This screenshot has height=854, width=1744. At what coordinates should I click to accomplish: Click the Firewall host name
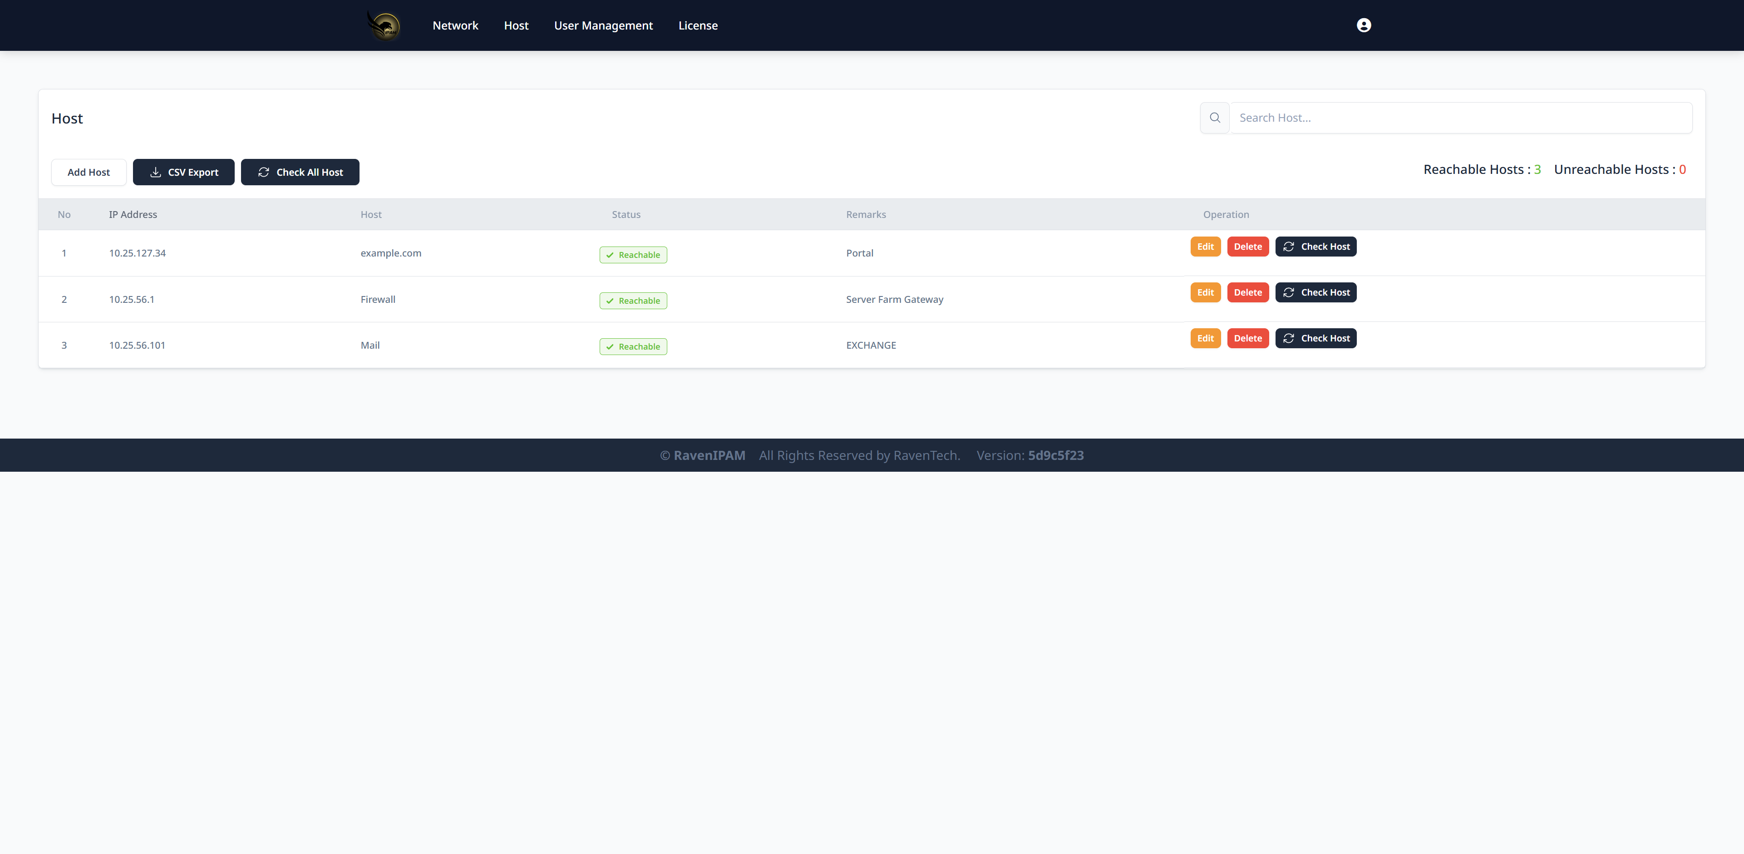tap(378, 299)
